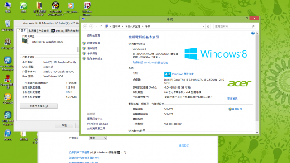
Task: Open the blue help question mark icon
Action: 253,33
